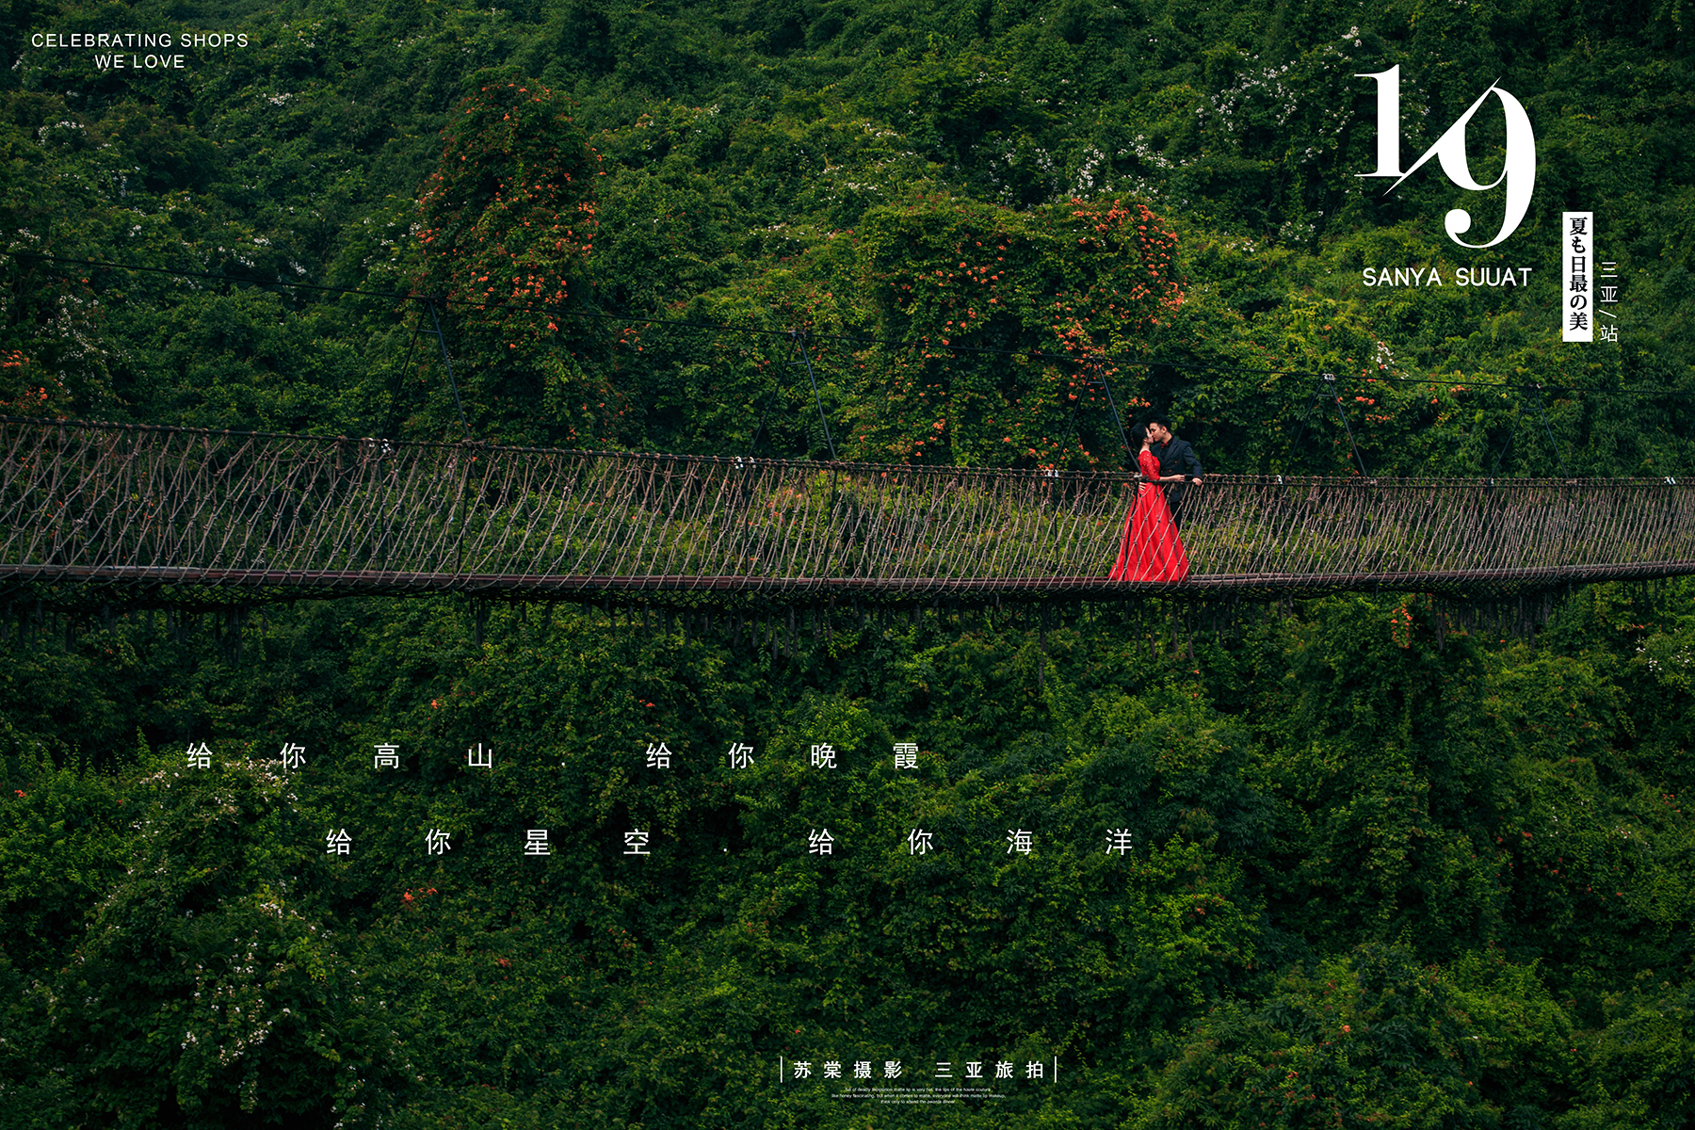Open the "苏棠摄影" studio name
1695x1130 pixels.
click(x=847, y=1070)
